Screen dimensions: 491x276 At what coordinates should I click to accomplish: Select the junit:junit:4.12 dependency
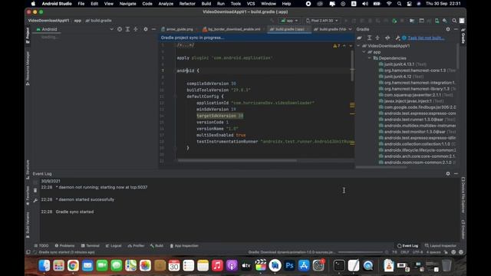click(400, 77)
